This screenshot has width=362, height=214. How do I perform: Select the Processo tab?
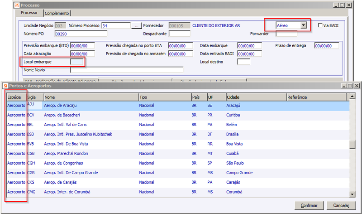(29, 13)
